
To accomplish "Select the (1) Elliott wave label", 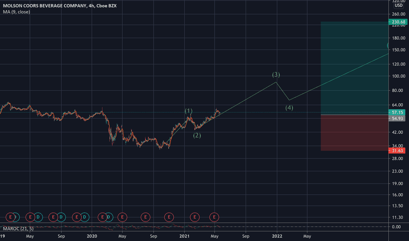I will click(x=189, y=111).
